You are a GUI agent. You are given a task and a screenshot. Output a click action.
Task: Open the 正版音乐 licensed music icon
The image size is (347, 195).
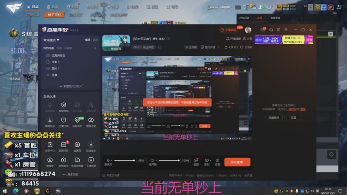tap(91, 145)
